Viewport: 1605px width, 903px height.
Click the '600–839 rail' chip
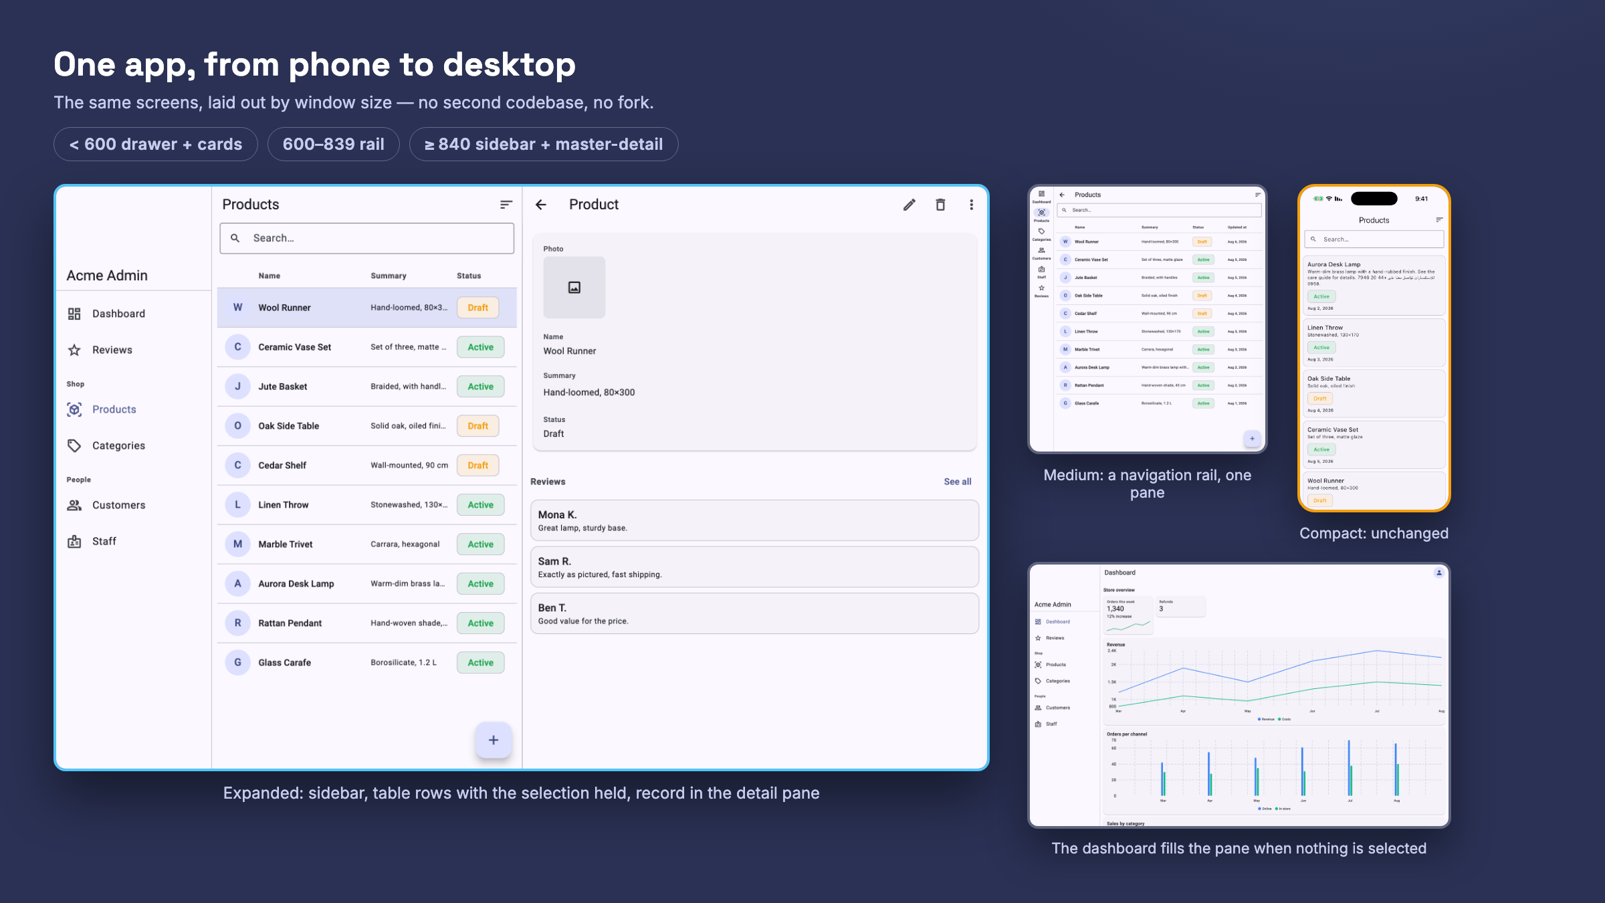pos(334,144)
